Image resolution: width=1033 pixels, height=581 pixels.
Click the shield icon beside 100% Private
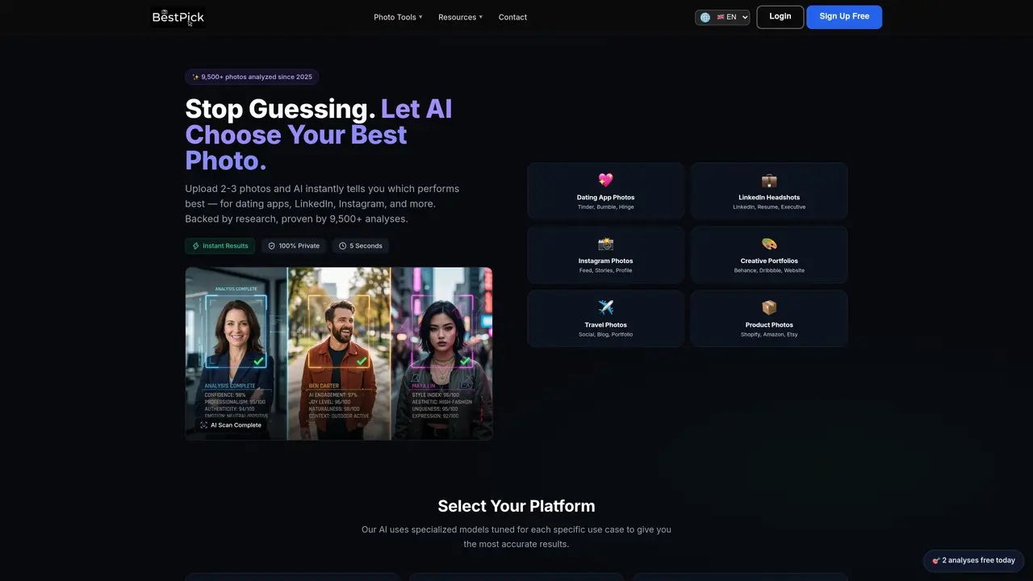click(x=271, y=245)
